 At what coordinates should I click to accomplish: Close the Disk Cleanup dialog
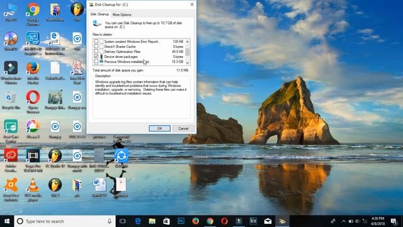[191, 4]
